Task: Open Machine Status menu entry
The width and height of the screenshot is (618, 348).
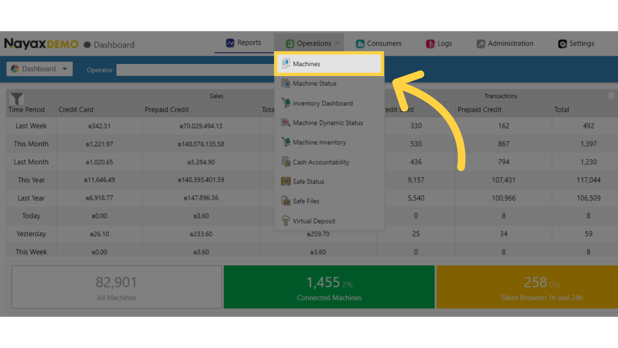Action: [x=329, y=83]
